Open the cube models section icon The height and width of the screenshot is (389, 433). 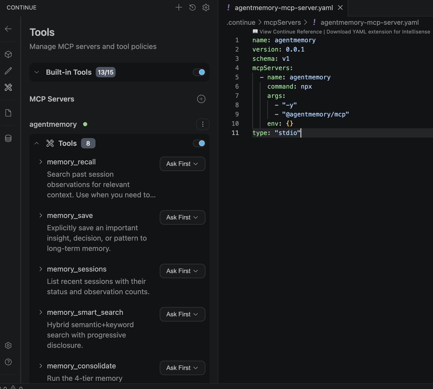click(x=8, y=54)
